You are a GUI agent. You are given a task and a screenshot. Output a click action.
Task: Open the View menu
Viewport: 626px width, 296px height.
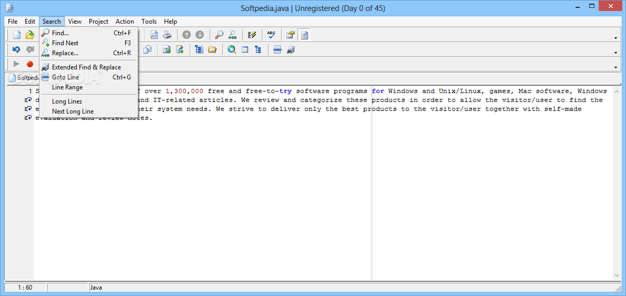tap(75, 22)
